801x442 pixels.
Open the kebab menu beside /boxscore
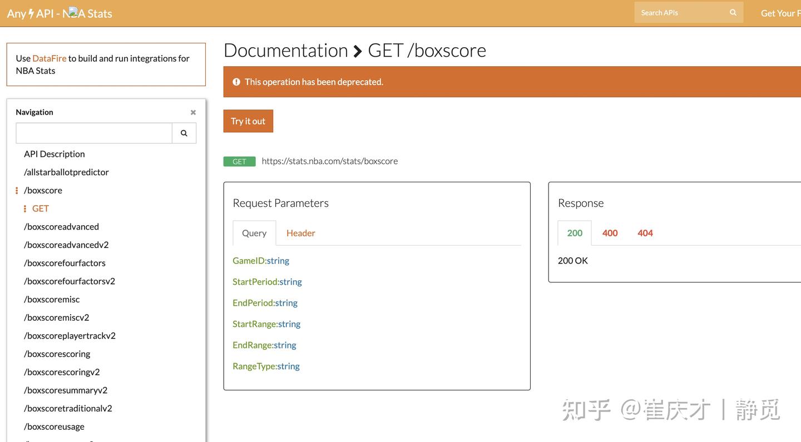coord(16,190)
